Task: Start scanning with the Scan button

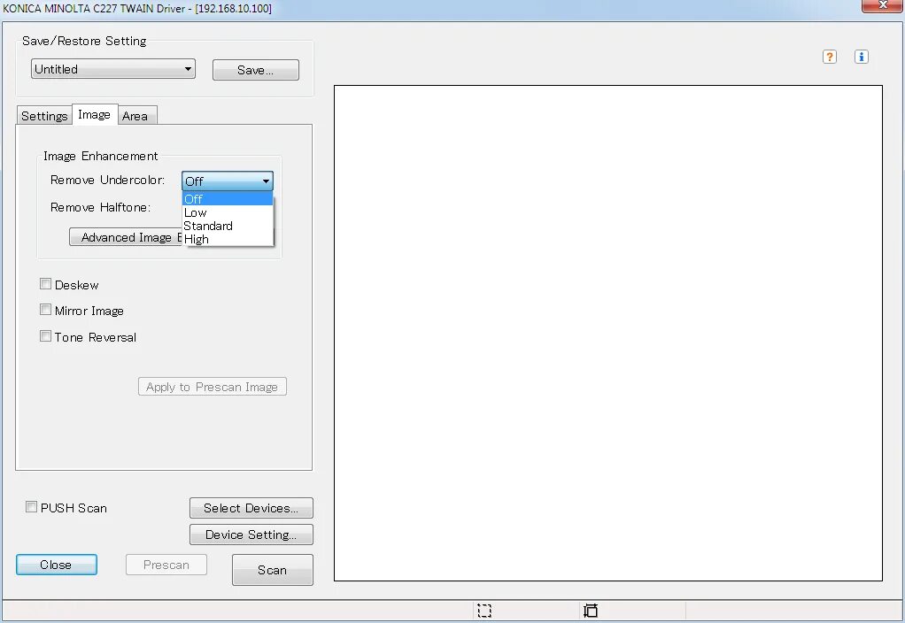Action: tap(273, 570)
